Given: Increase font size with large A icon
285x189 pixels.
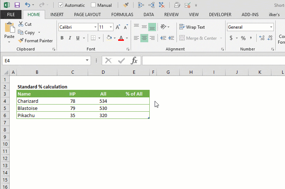Looking at the screenshot, I should point(118,27).
